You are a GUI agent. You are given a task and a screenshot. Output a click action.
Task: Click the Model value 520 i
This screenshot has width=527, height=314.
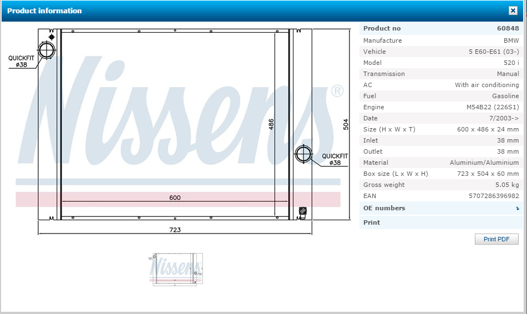click(511, 63)
